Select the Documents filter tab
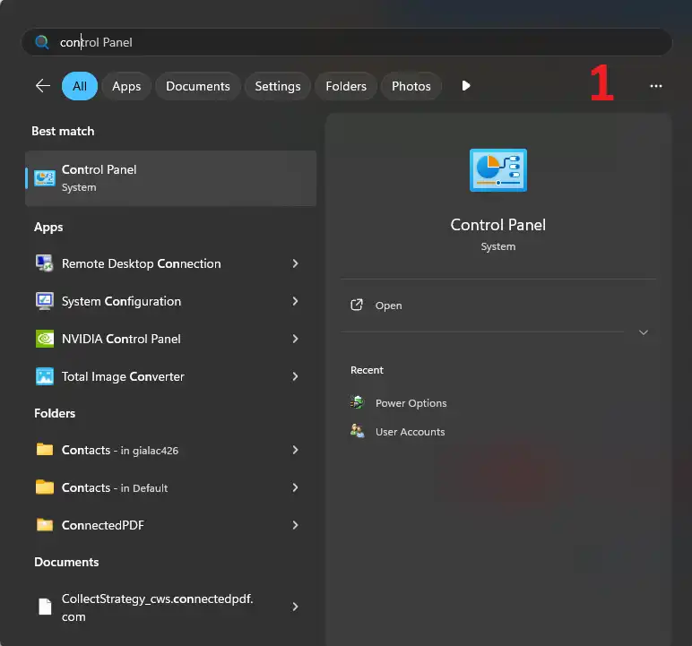692x646 pixels. point(198,86)
